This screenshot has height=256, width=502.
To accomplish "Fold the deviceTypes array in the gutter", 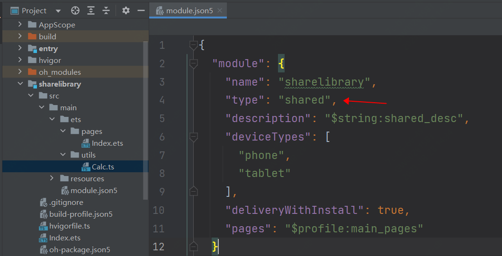I will [x=193, y=137].
